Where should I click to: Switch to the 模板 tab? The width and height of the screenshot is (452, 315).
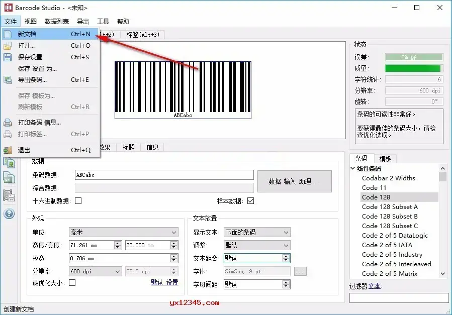[x=386, y=159]
